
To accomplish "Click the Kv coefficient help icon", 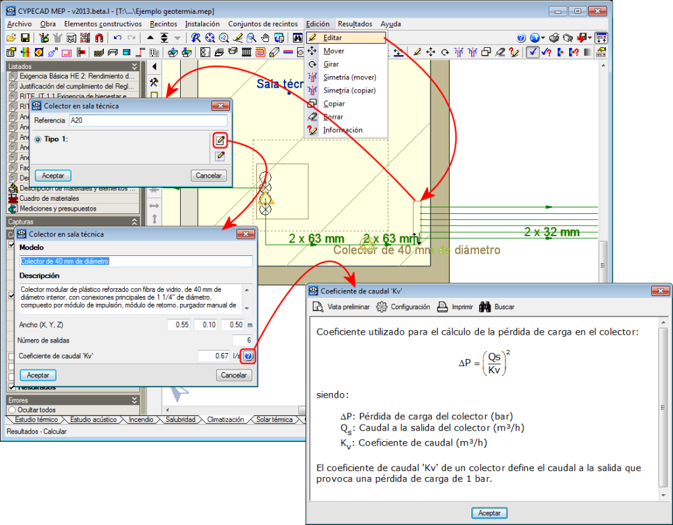I will [x=248, y=356].
